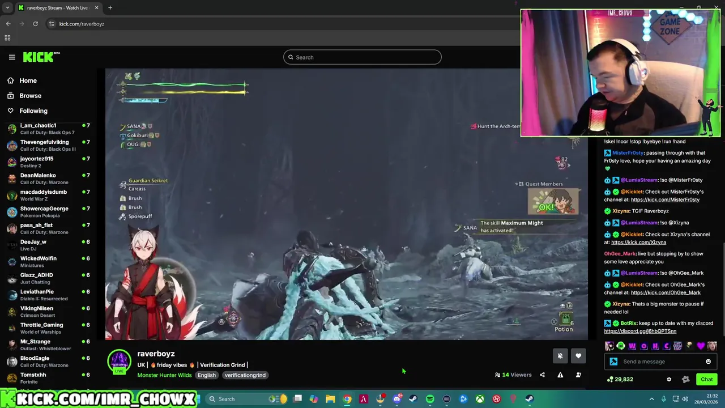Click the Kick logo
Viewport: 725px width, 408px height.
click(41, 57)
